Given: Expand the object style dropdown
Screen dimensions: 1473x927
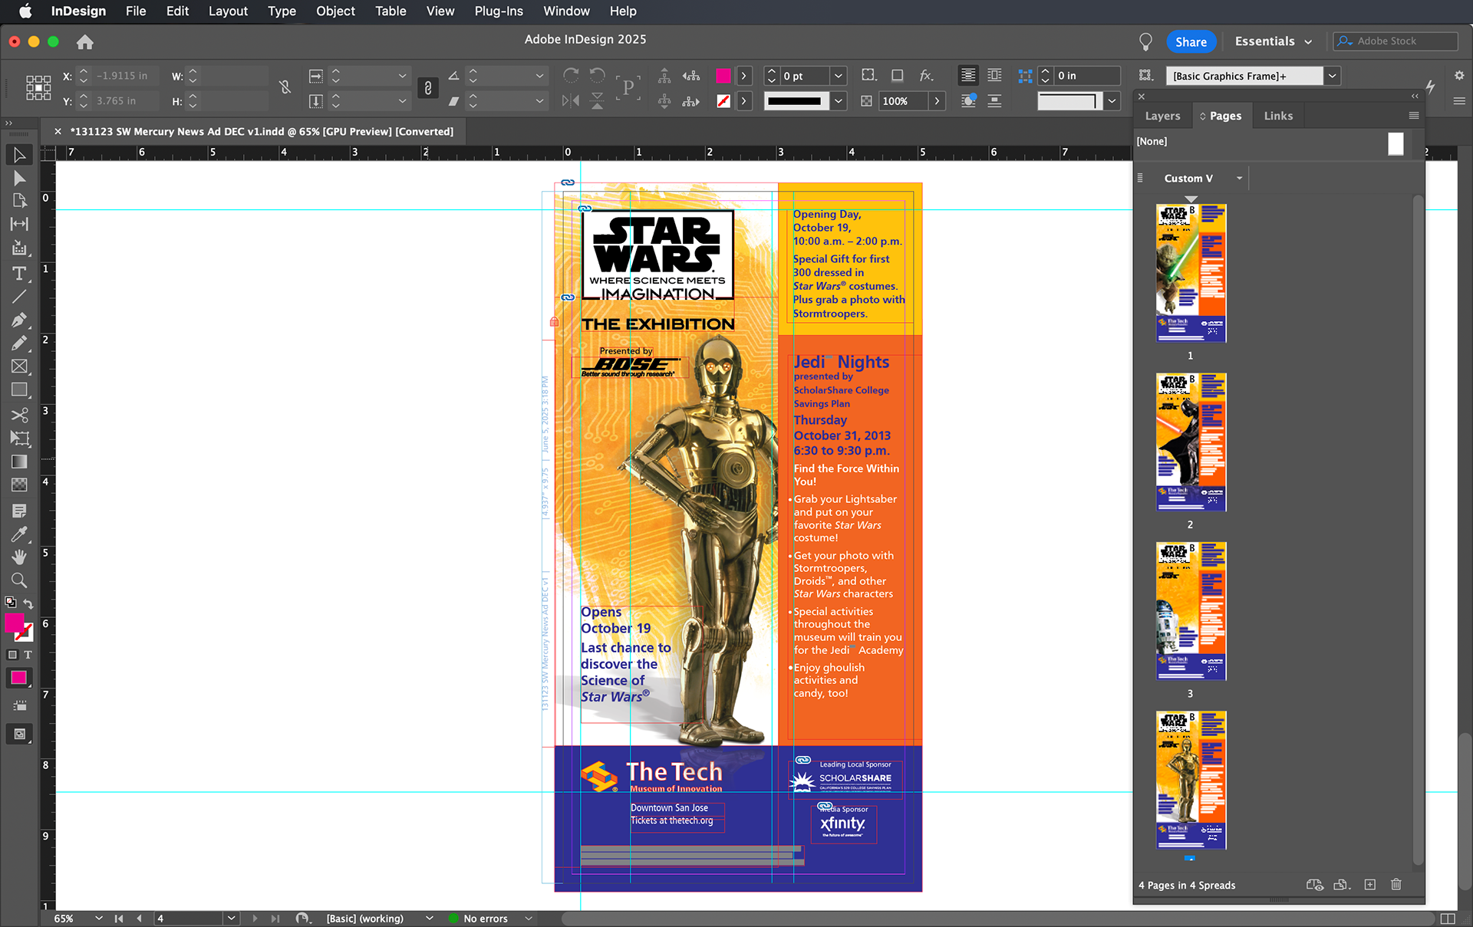Looking at the screenshot, I should click(x=1333, y=76).
